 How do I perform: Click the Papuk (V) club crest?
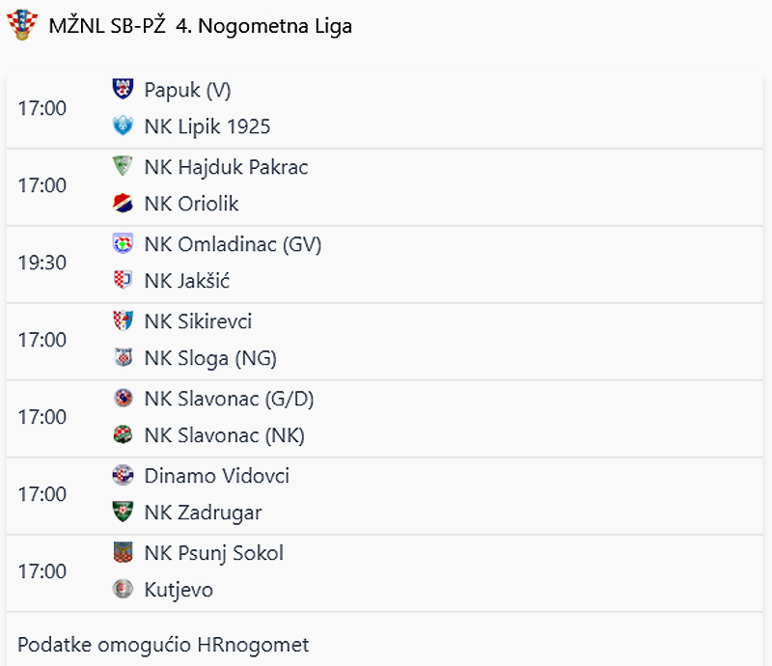click(x=123, y=89)
